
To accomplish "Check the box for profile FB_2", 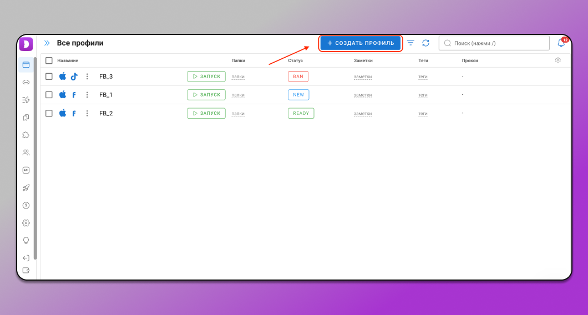I will (49, 113).
